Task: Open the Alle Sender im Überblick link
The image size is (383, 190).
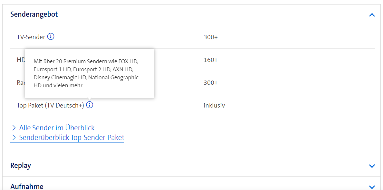Action: [x=57, y=128]
